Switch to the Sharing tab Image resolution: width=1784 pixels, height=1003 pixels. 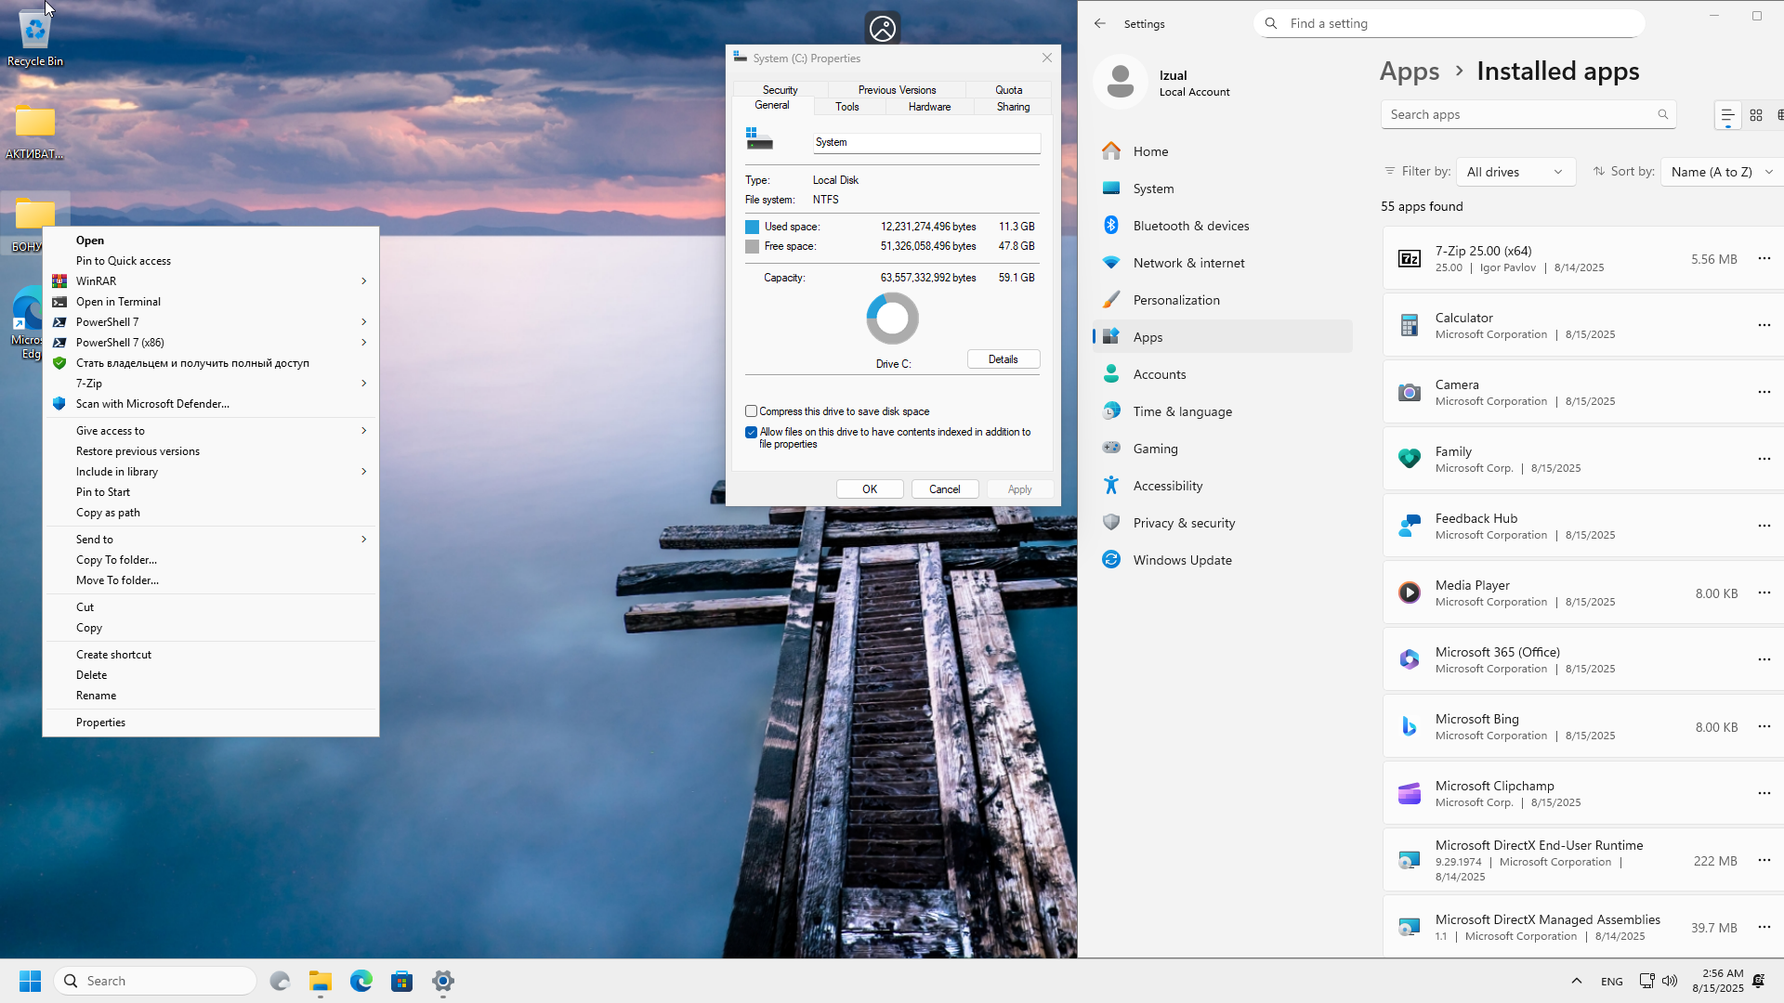click(x=1013, y=107)
